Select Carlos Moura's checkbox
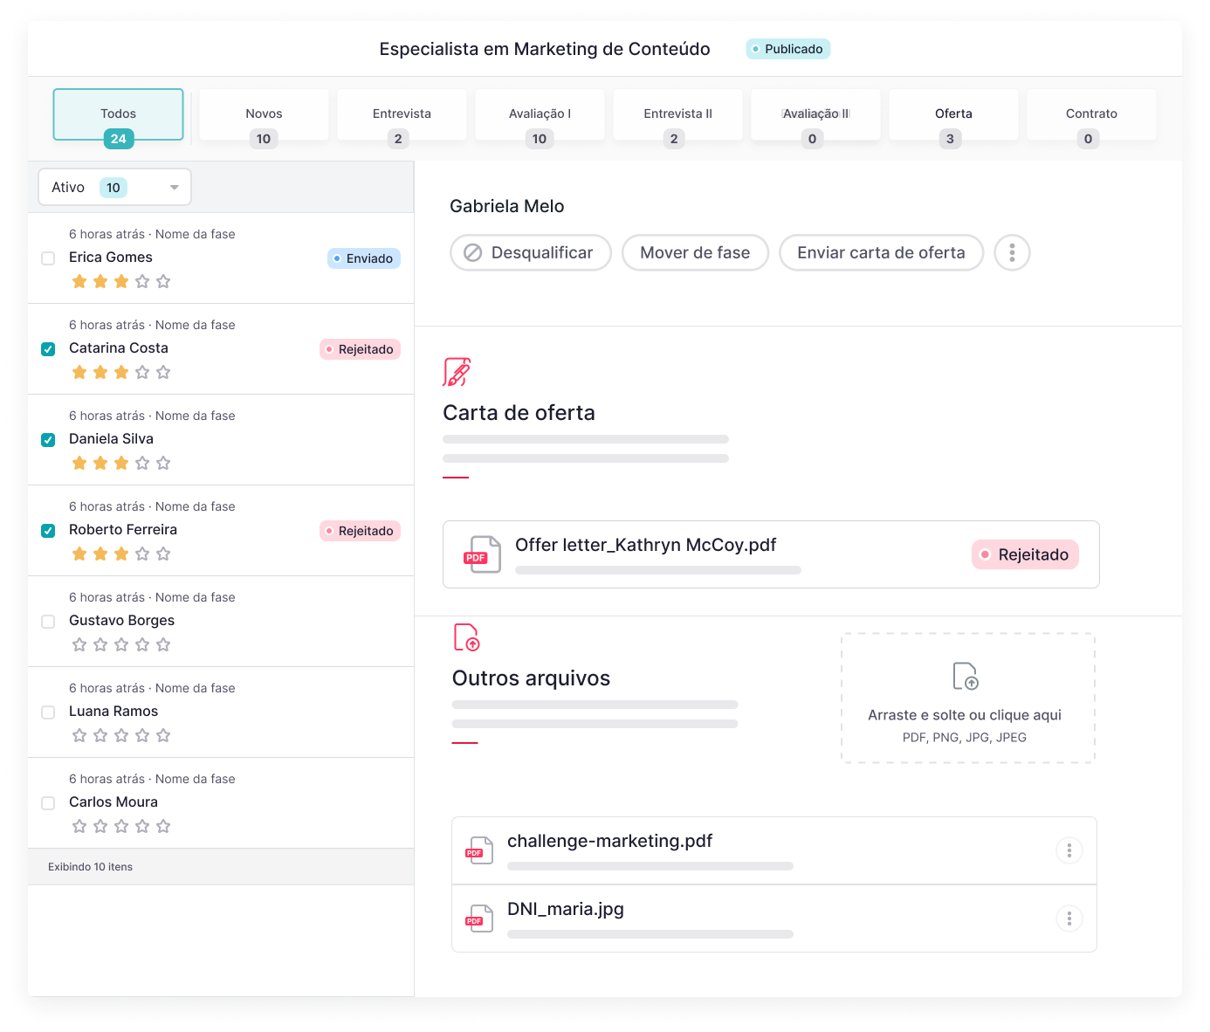This screenshot has height=1032, width=1210. [49, 803]
